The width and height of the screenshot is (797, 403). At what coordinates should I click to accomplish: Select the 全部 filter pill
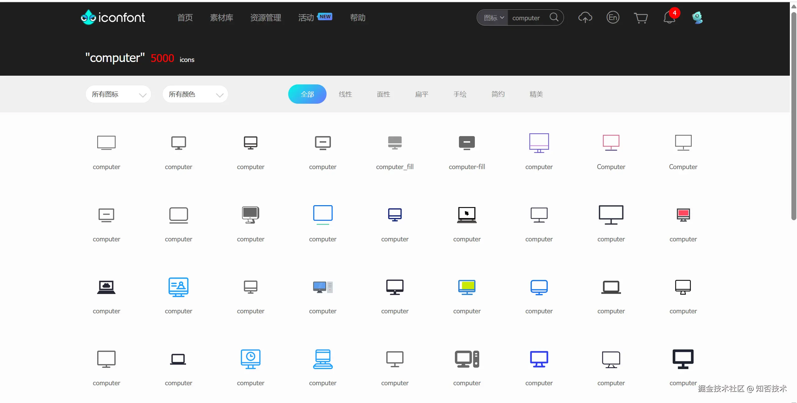(307, 94)
